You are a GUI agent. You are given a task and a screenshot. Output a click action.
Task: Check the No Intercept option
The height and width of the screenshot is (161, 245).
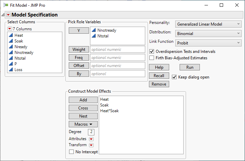71,152
